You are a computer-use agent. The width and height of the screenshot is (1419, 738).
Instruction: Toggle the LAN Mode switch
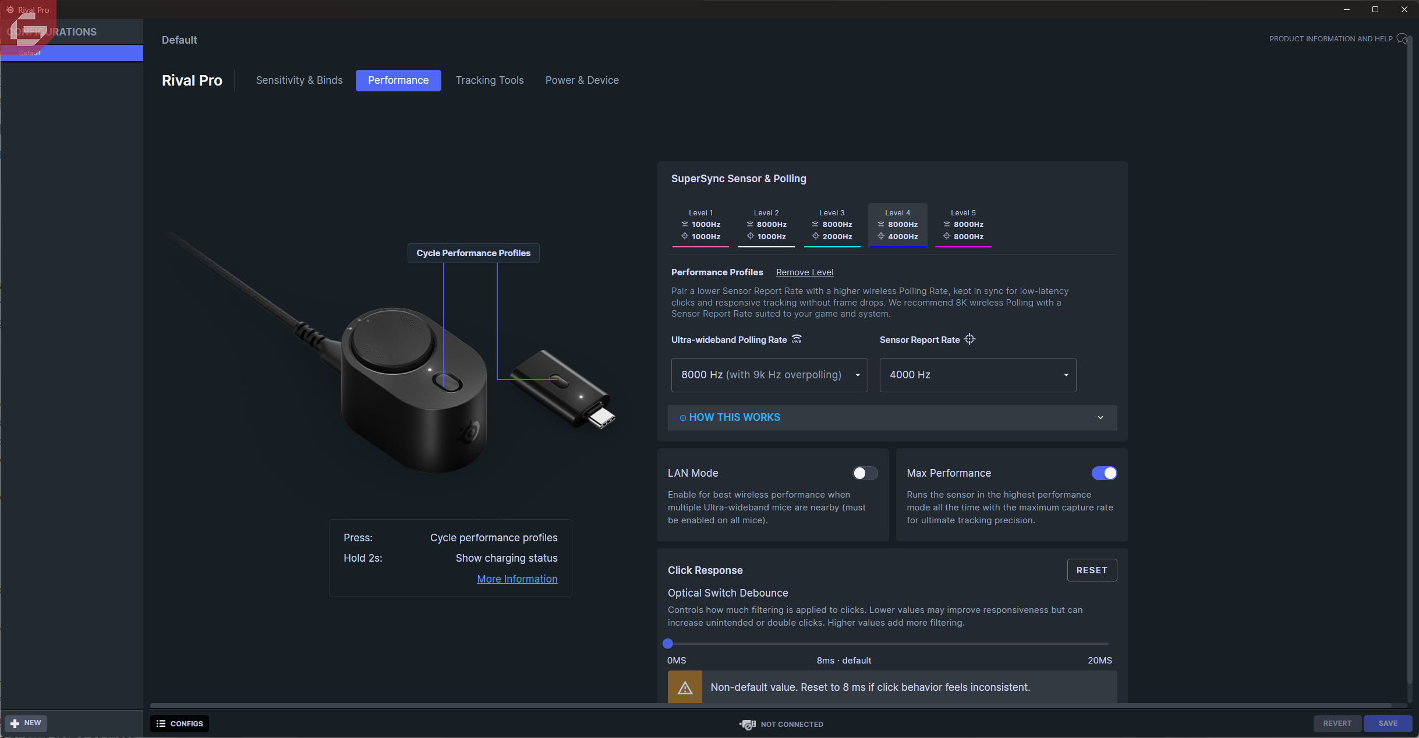pyautogui.click(x=865, y=473)
